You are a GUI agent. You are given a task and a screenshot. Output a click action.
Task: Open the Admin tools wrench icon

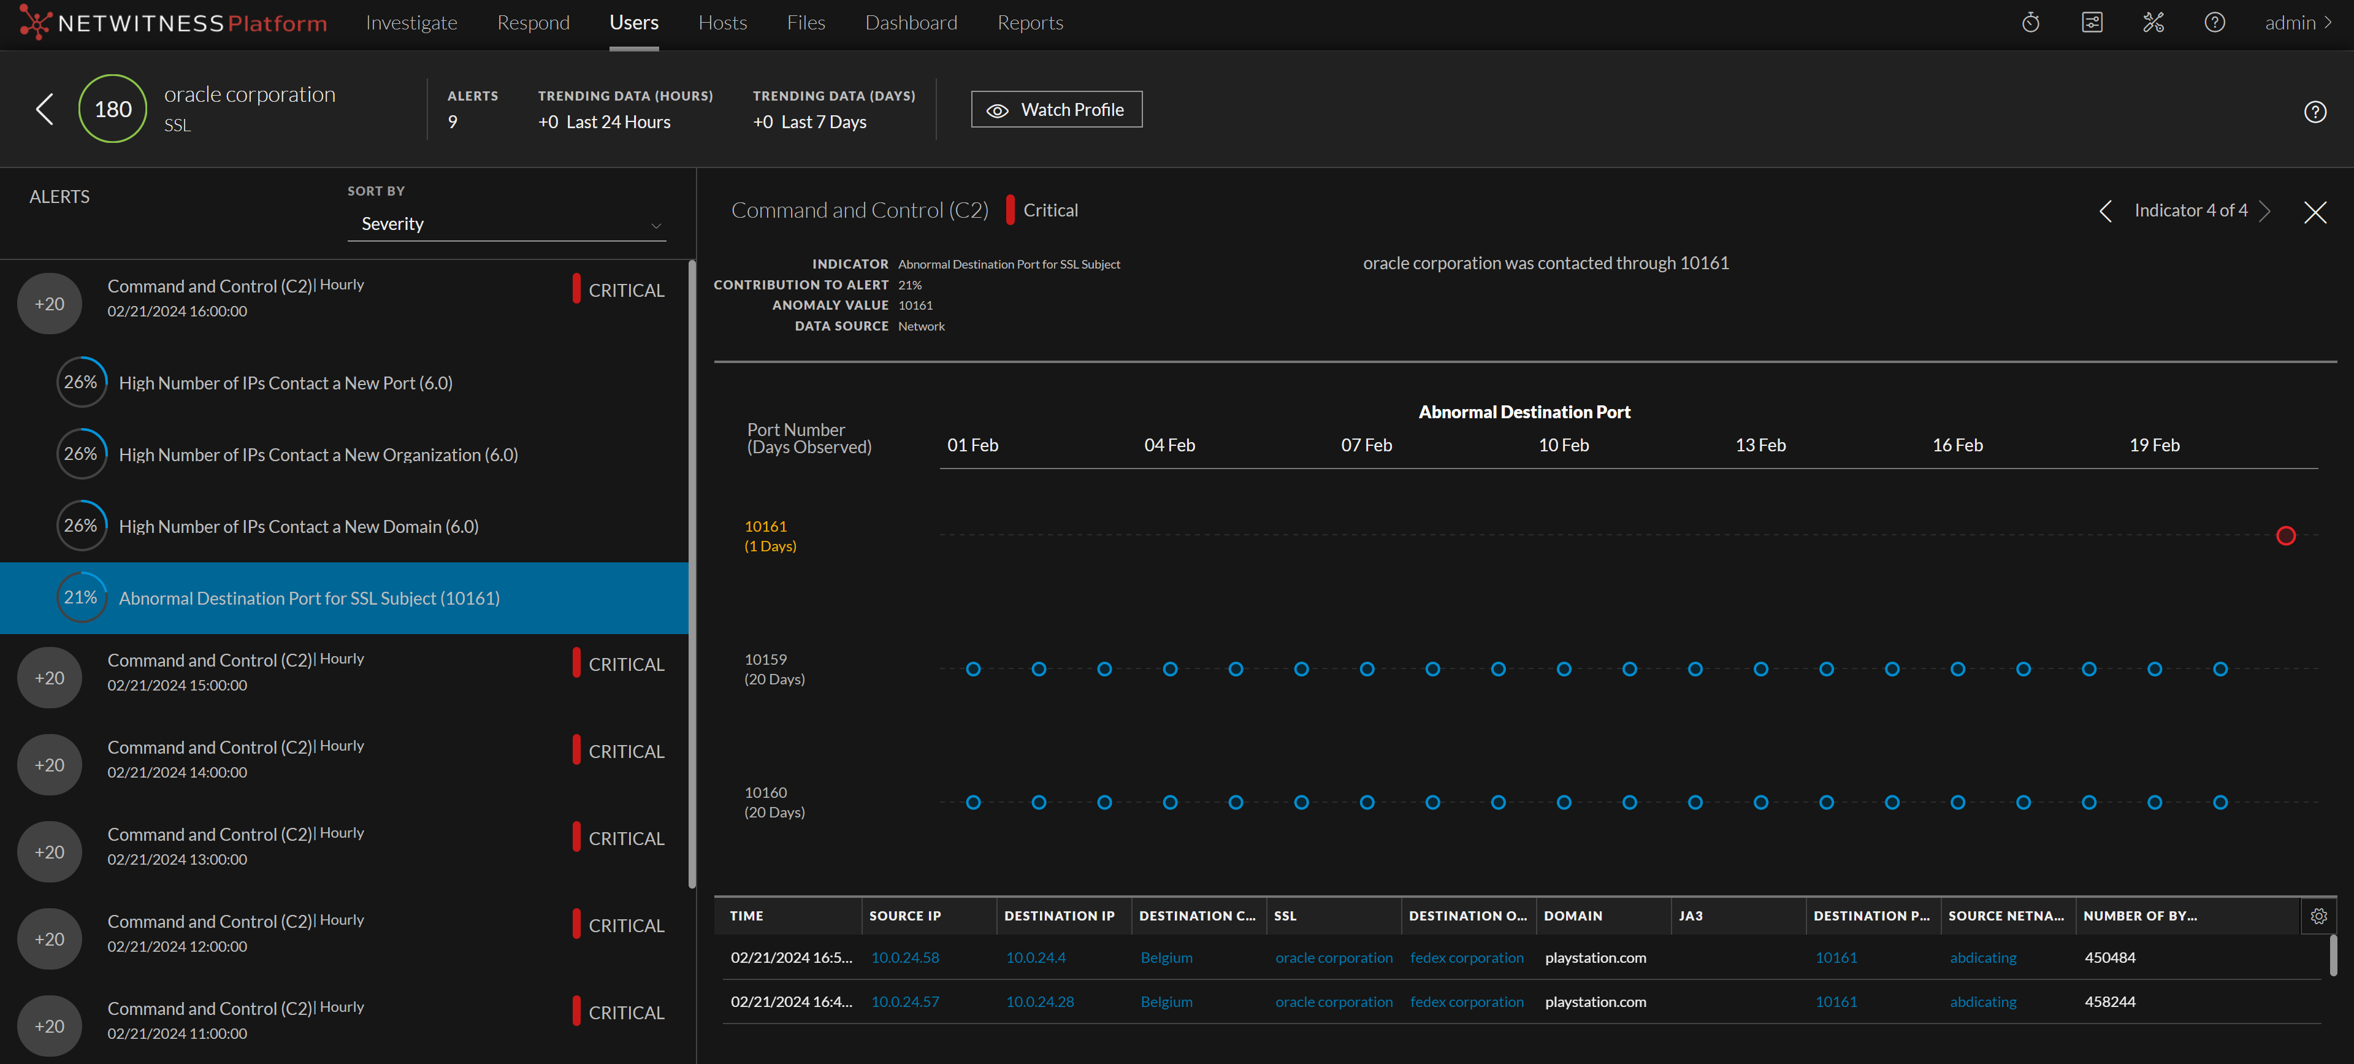(2153, 23)
